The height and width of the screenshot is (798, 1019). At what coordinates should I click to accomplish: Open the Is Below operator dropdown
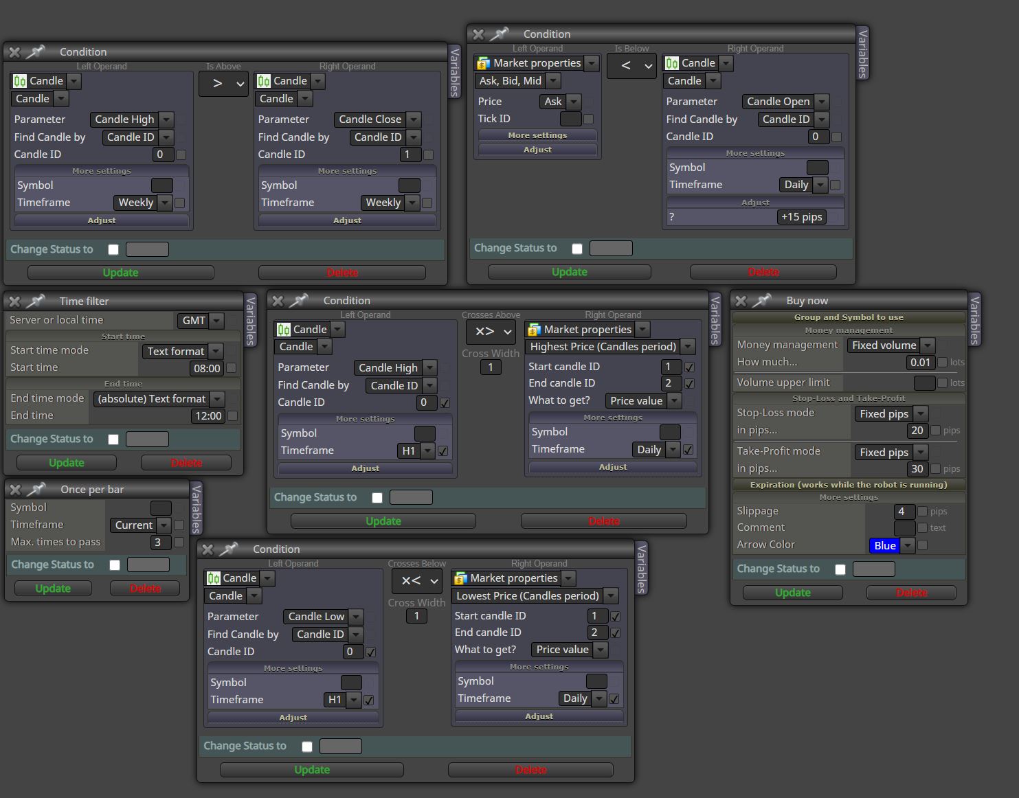pos(631,66)
